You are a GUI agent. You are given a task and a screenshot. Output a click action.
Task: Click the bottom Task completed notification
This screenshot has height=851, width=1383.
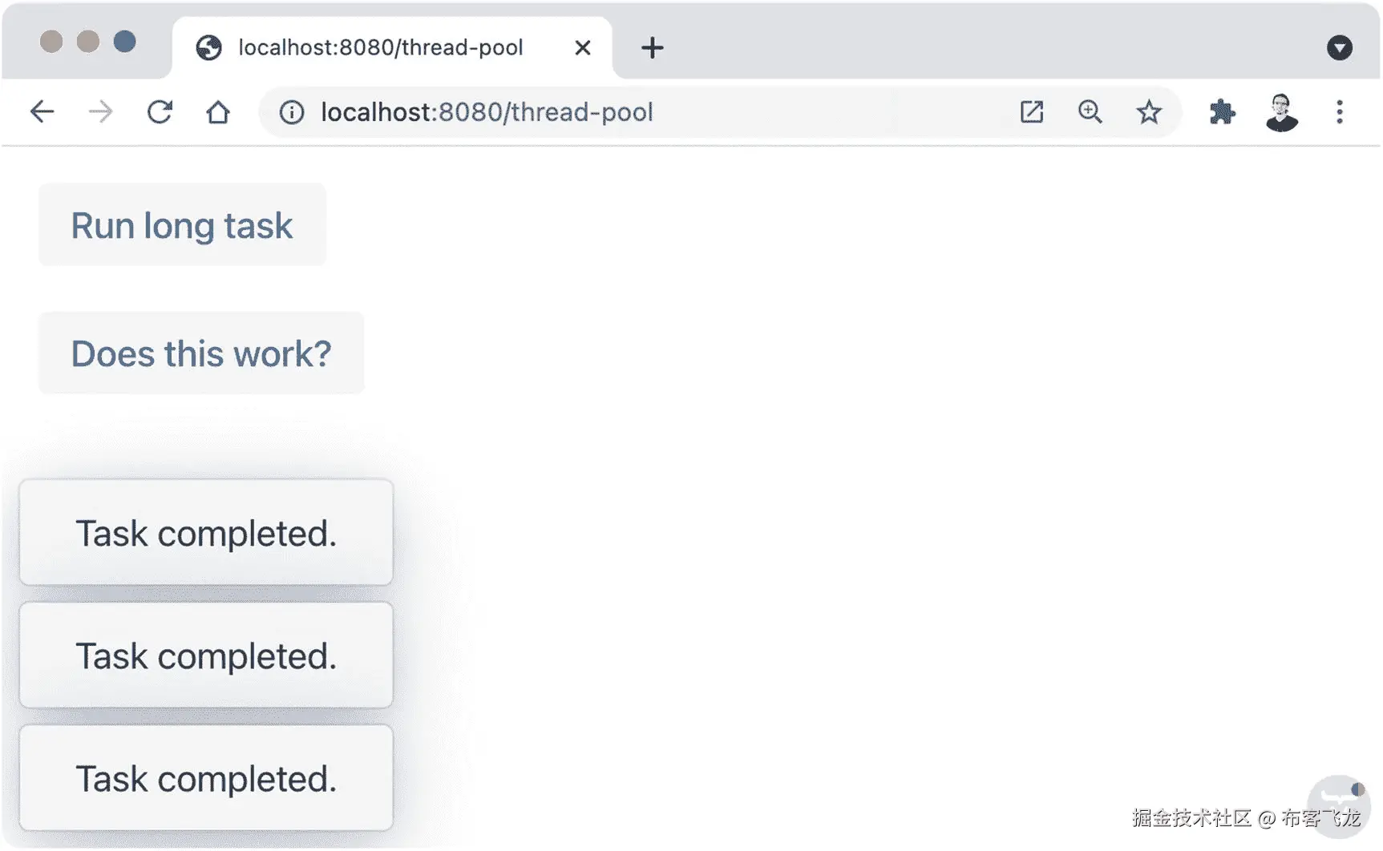(206, 779)
